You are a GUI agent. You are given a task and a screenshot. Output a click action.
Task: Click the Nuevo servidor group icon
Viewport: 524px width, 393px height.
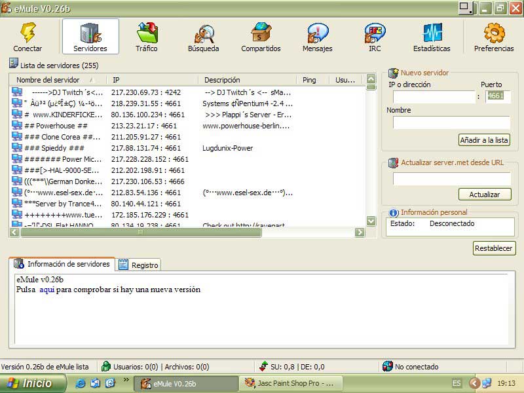(394, 73)
